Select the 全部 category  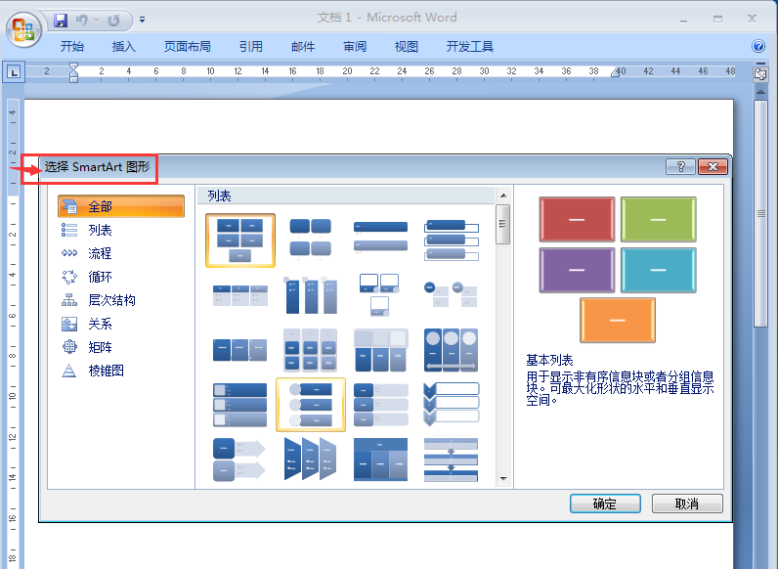[121, 206]
